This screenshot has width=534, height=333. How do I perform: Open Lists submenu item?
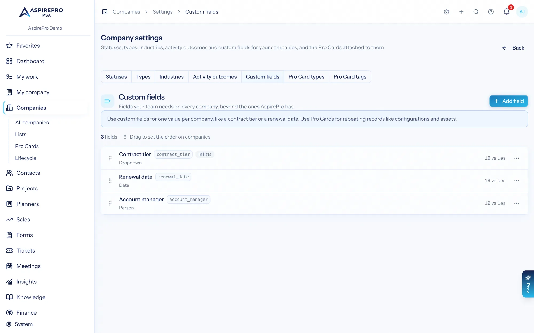(21, 135)
